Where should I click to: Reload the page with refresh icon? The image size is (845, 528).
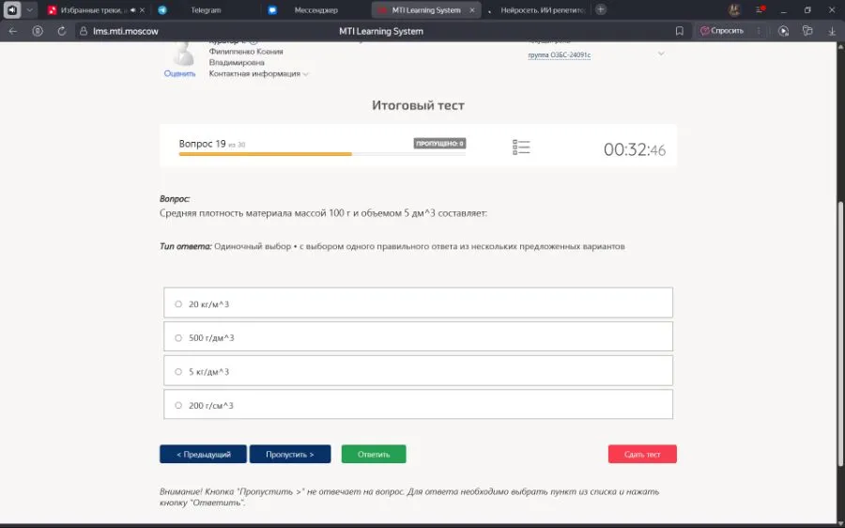[61, 31]
